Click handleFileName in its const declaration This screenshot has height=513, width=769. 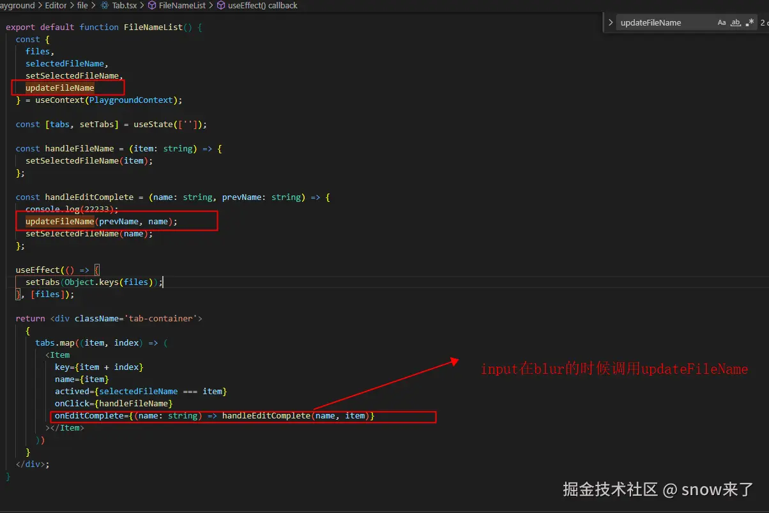79,148
